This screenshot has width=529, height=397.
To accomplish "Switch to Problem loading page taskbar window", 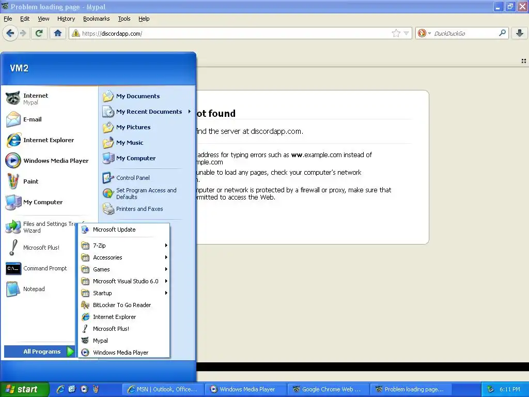I will (411, 389).
